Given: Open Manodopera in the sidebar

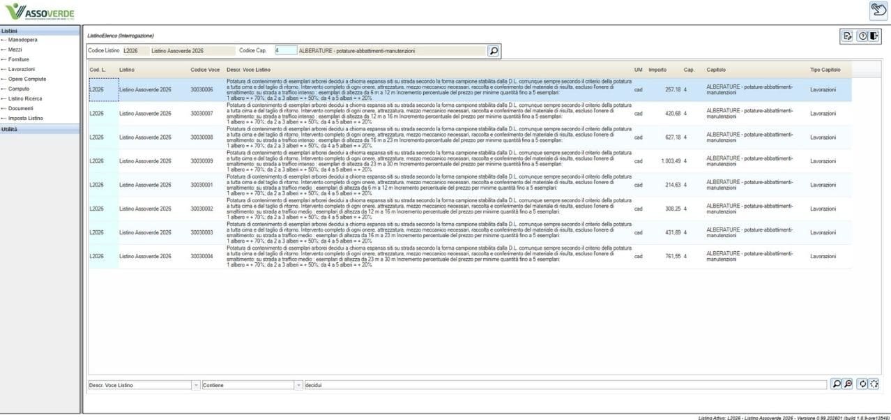Looking at the screenshot, I should [x=23, y=40].
